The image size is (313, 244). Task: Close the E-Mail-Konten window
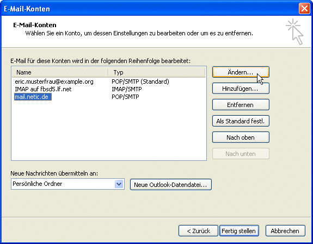pos(304,9)
